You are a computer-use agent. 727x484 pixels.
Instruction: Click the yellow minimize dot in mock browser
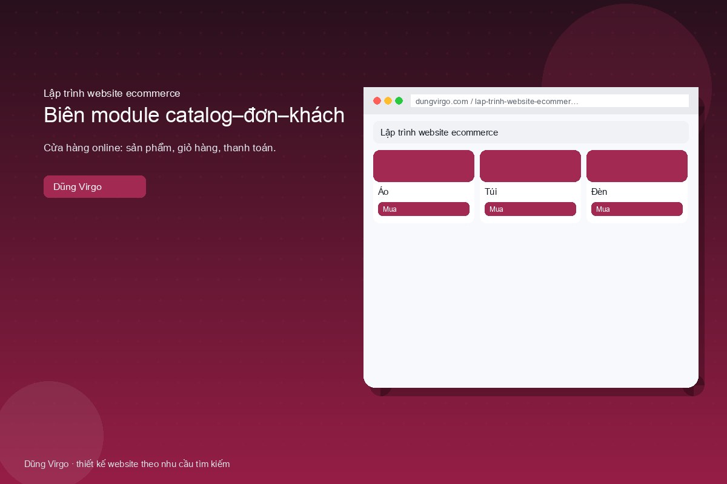pos(388,101)
